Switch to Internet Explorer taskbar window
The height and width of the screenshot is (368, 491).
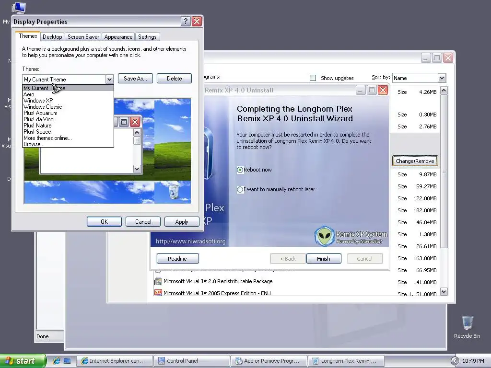point(115,361)
